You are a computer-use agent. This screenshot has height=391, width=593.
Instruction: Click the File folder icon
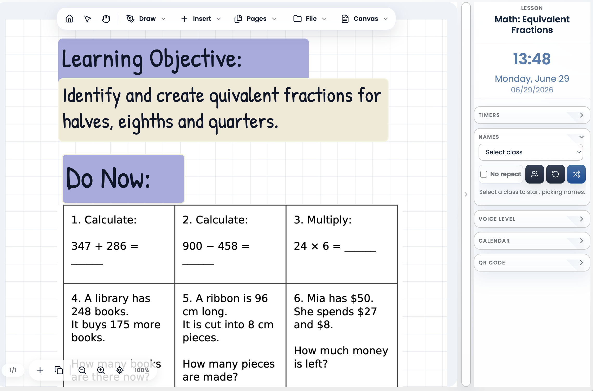point(297,19)
